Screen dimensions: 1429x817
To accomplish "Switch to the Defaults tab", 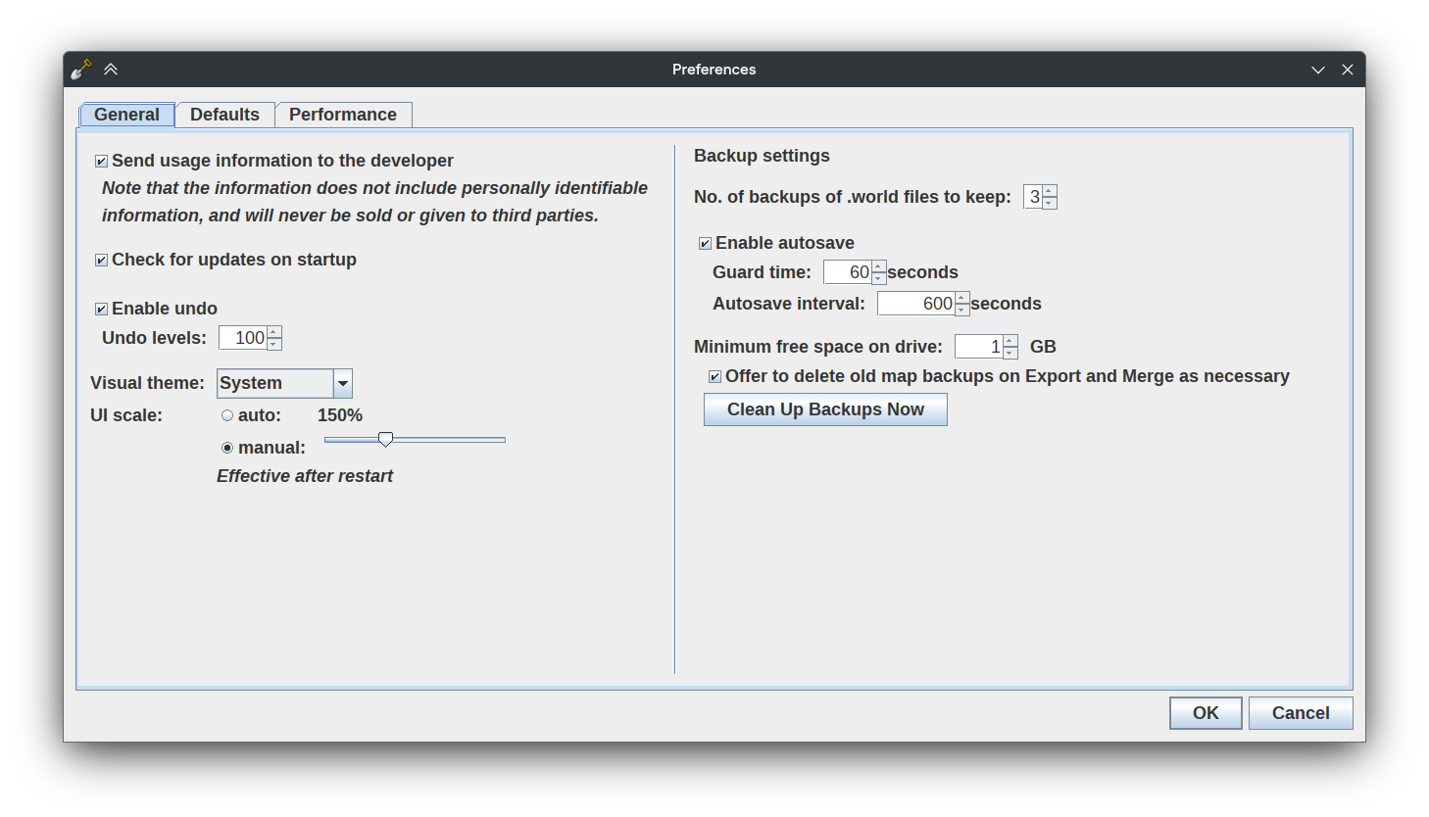I will (x=224, y=115).
